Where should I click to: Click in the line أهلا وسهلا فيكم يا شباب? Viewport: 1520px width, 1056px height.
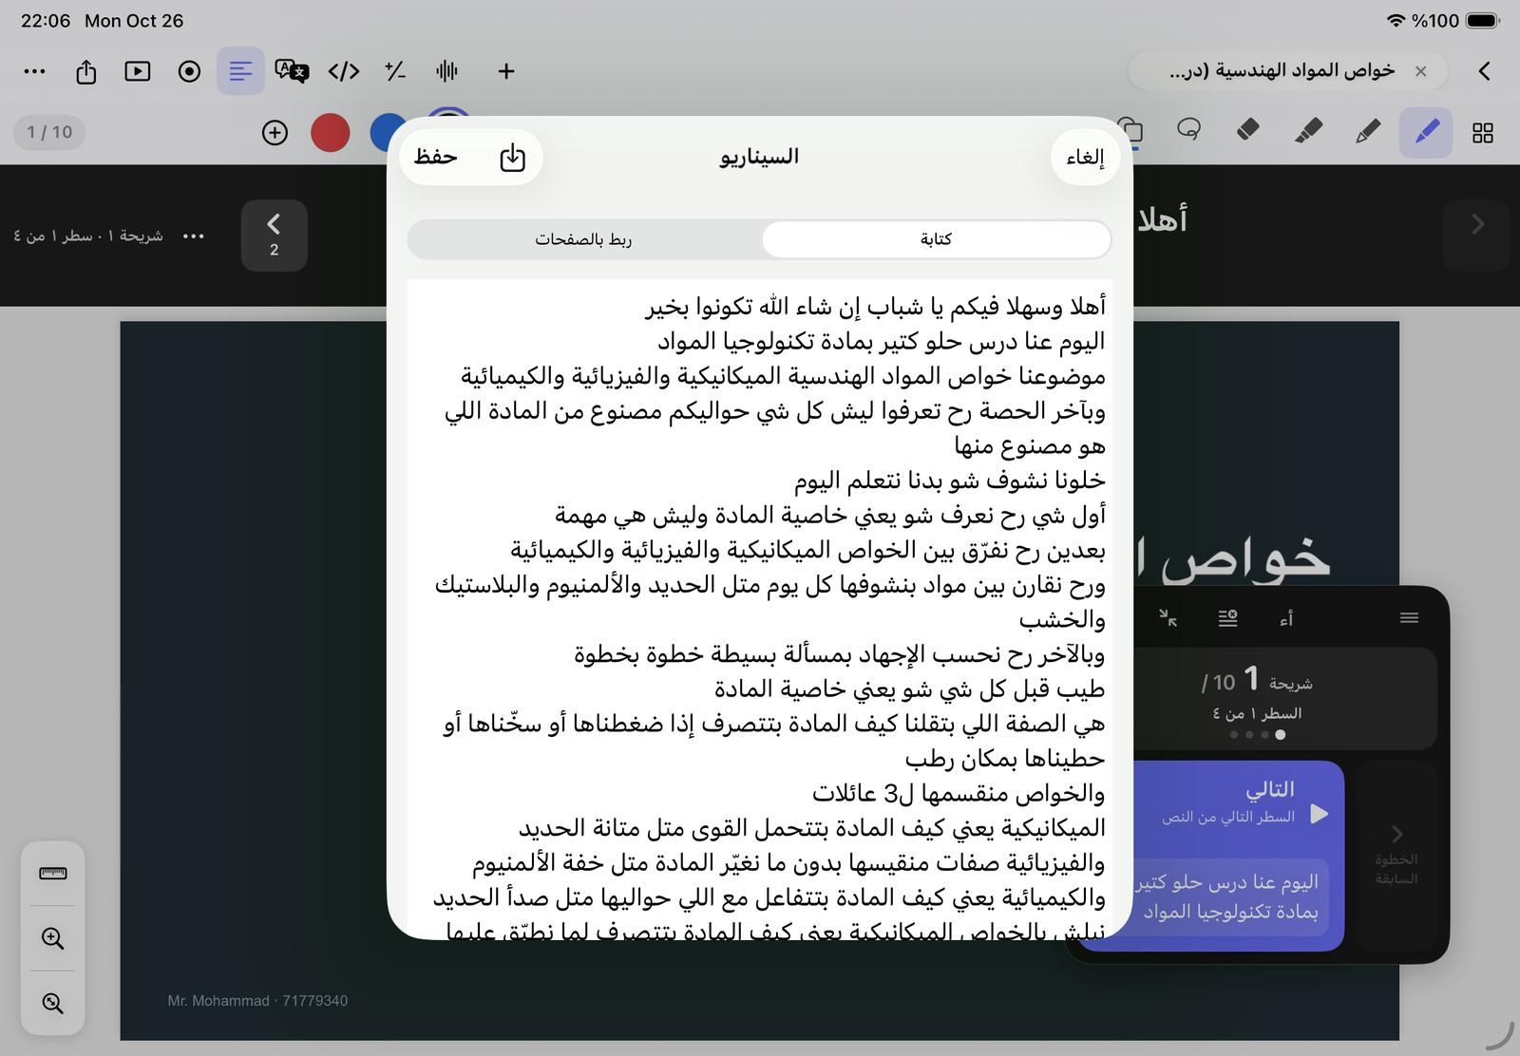[x=876, y=307]
